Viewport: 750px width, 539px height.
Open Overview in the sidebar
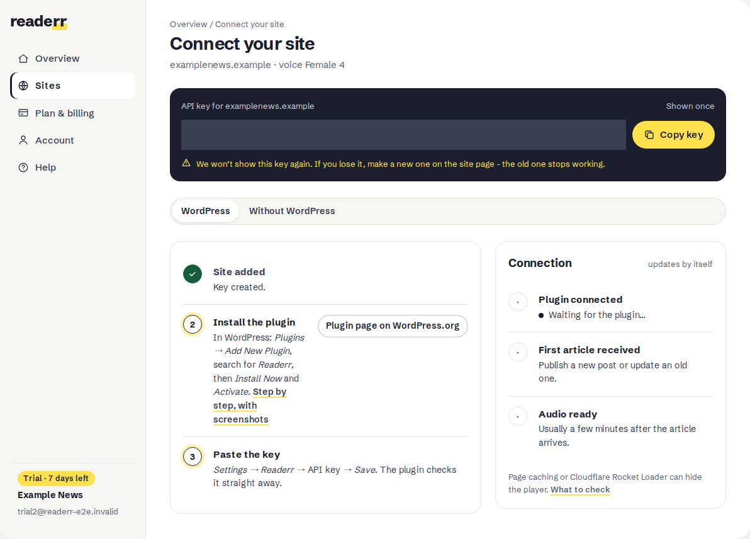point(73,59)
